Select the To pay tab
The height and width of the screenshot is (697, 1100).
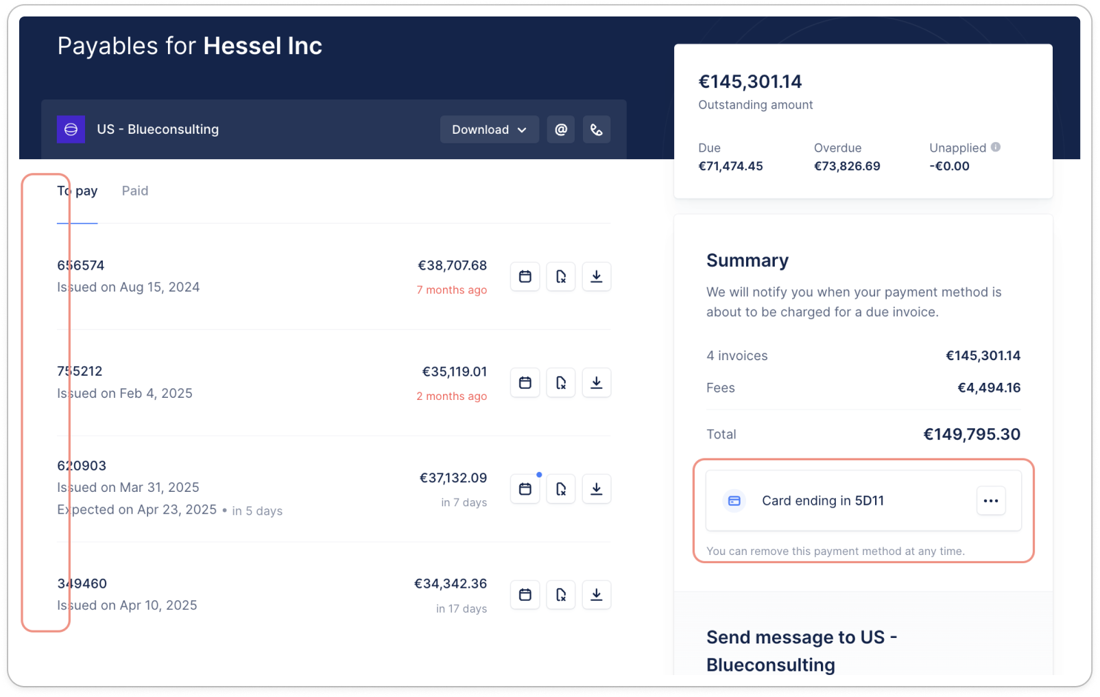(77, 191)
